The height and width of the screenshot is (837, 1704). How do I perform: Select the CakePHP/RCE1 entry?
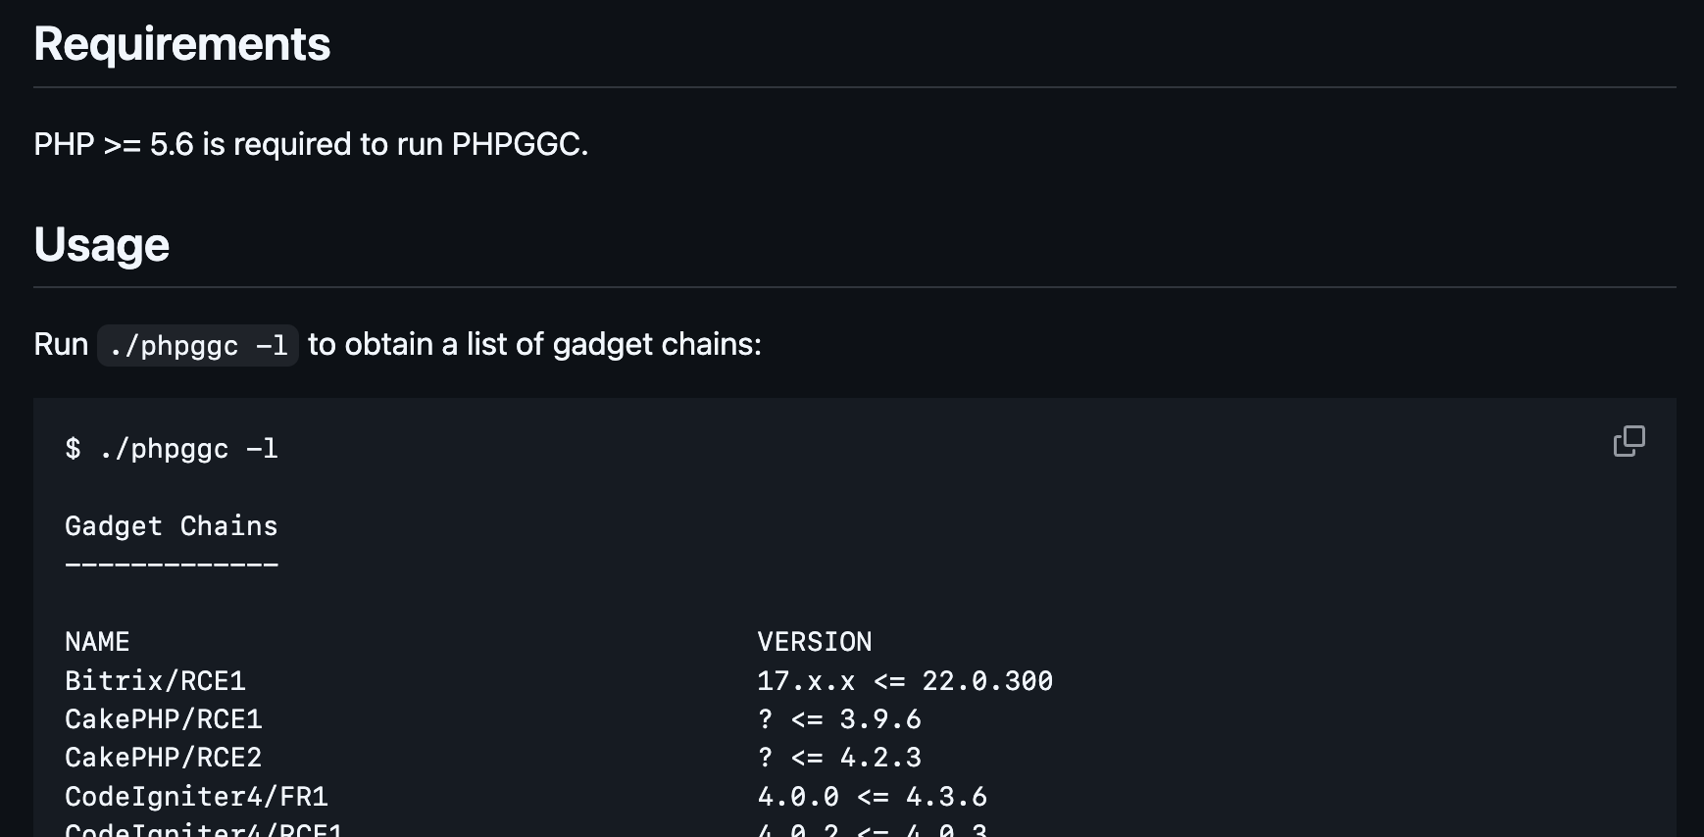164,719
